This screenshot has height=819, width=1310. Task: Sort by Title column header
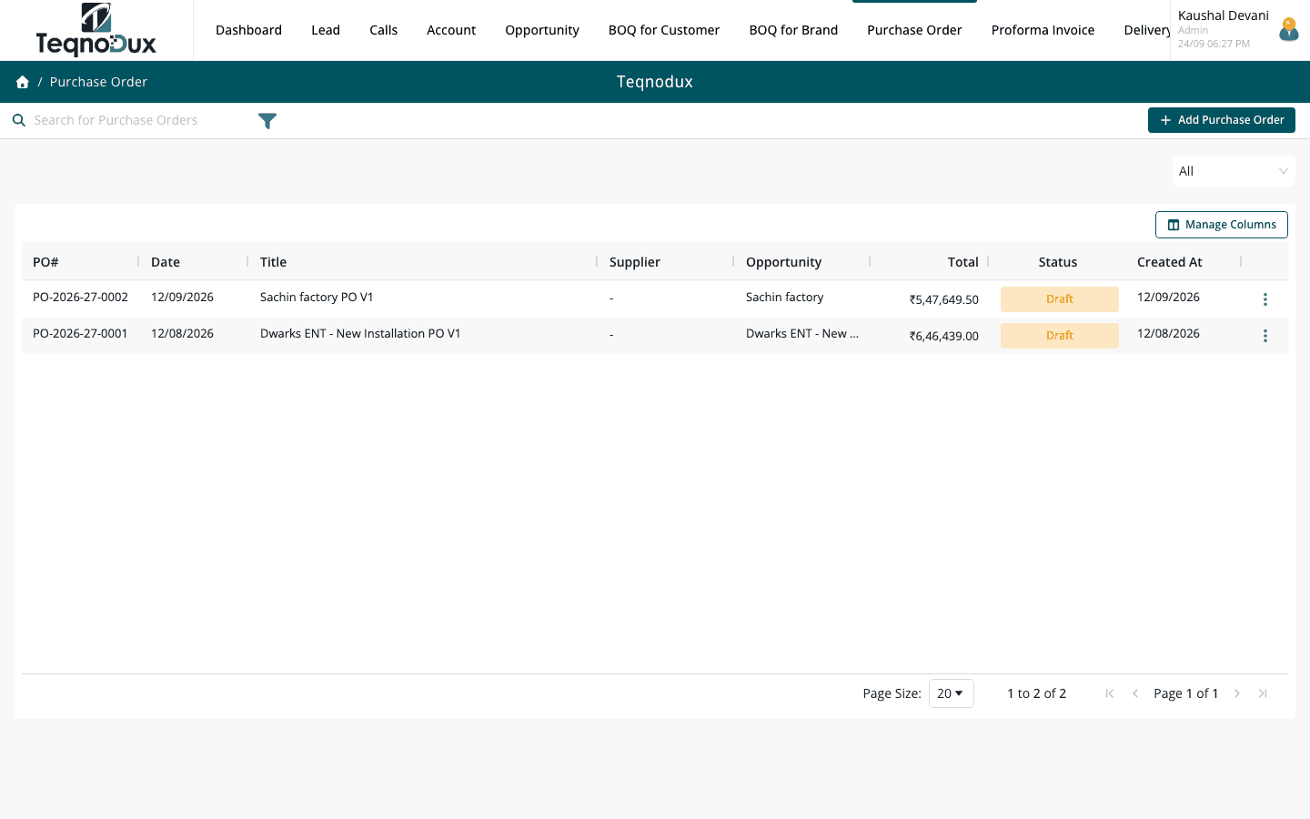click(273, 262)
